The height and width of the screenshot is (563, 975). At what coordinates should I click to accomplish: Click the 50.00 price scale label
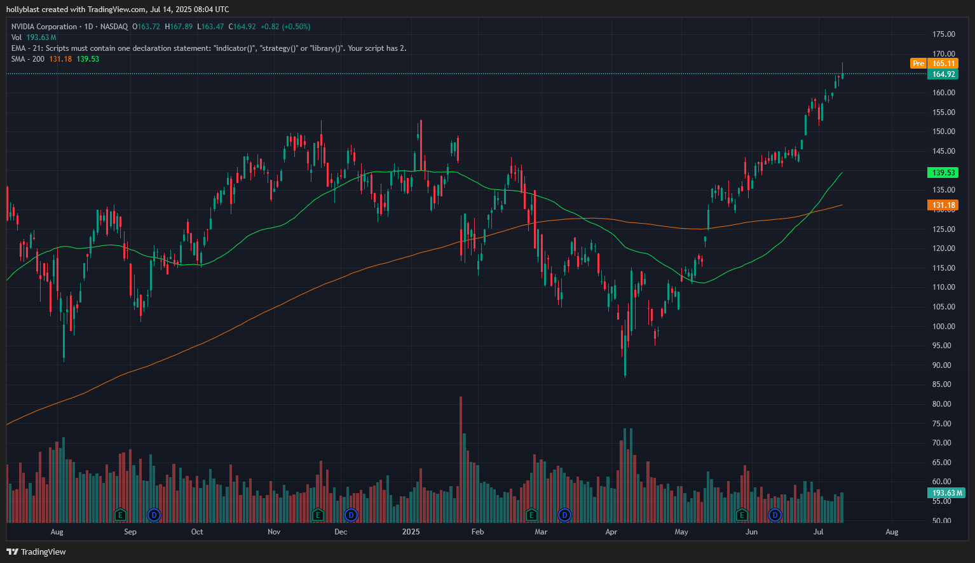(942, 521)
